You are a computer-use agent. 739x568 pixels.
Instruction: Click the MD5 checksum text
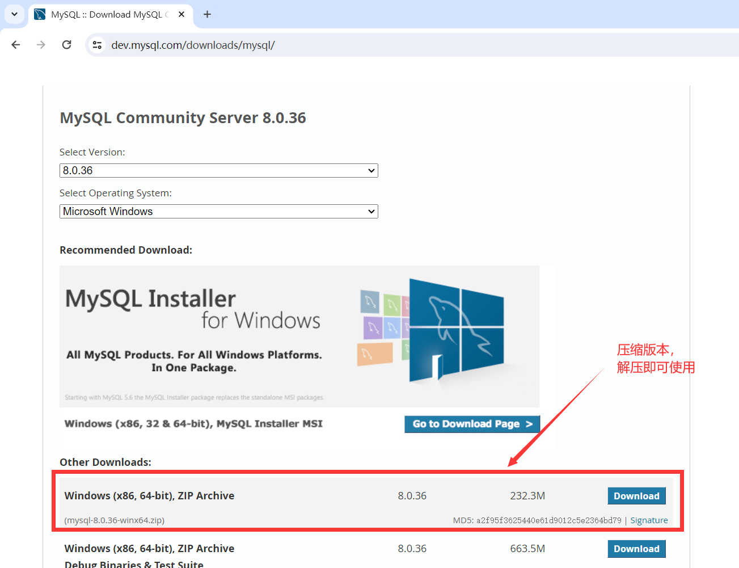[537, 520]
